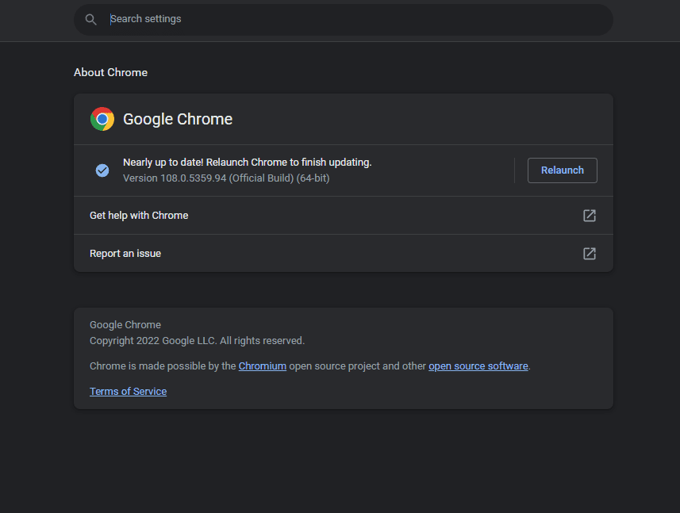The width and height of the screenshot is (680, 513).
Task: Click the Google Chrome title text
Action: click(178, 119)
